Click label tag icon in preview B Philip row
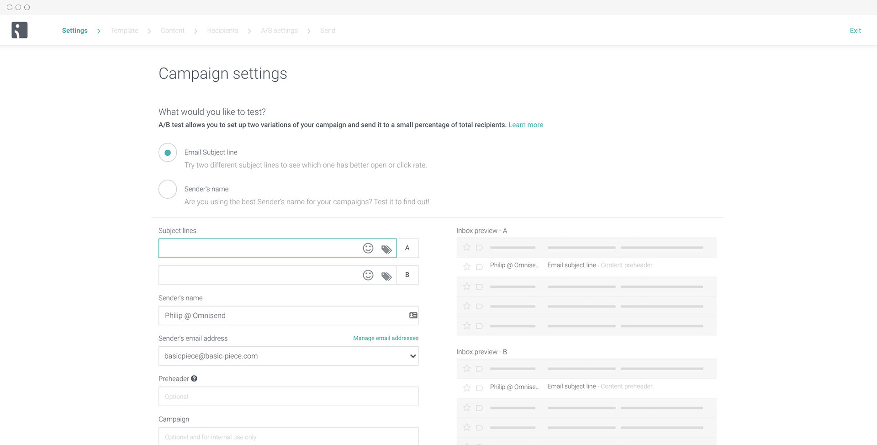877x445 pixels. point(480,388)
